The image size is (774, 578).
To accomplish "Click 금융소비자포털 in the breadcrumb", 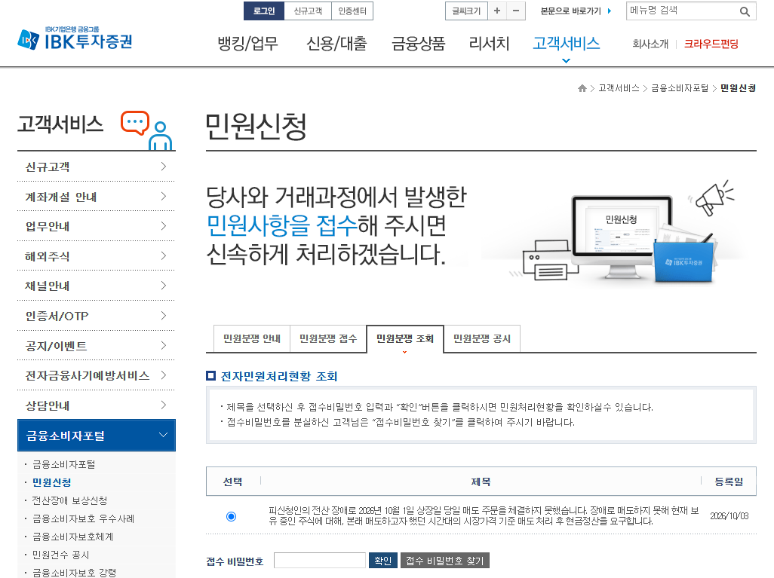I will [680, 88].
